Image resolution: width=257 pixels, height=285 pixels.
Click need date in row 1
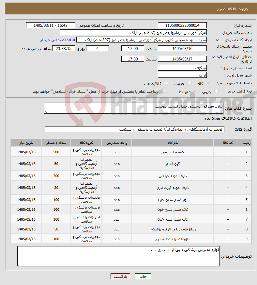pyautogui.click(x=26, y=152)
